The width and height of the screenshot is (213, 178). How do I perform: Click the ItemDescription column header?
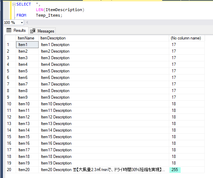[53, 38]
